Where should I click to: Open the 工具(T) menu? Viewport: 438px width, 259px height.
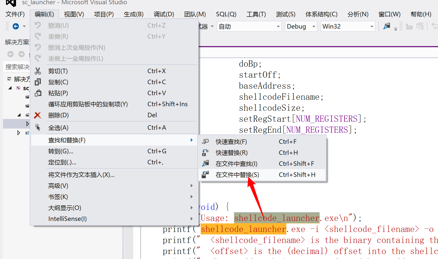click(256, 14)
